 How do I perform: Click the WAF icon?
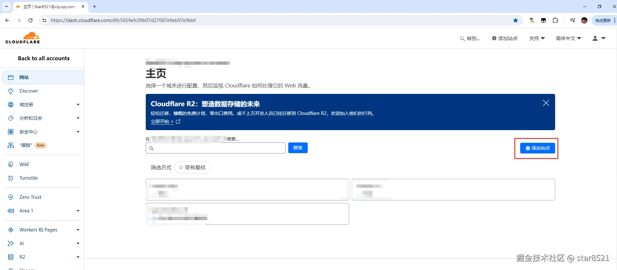coord(11,164)
